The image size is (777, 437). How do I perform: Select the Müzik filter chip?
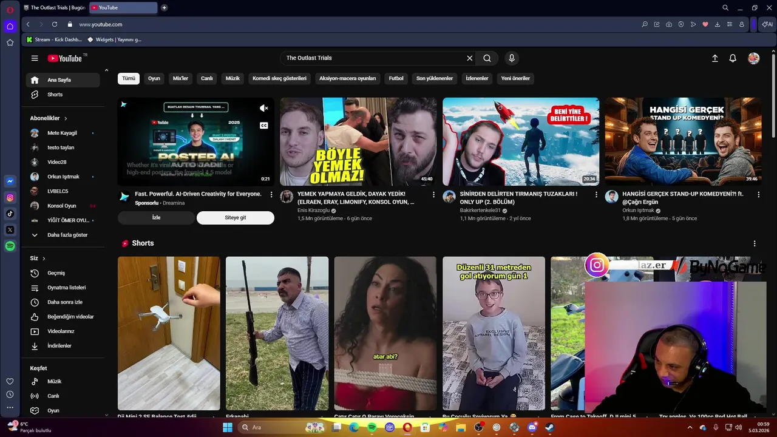click(x=232, y=78)
